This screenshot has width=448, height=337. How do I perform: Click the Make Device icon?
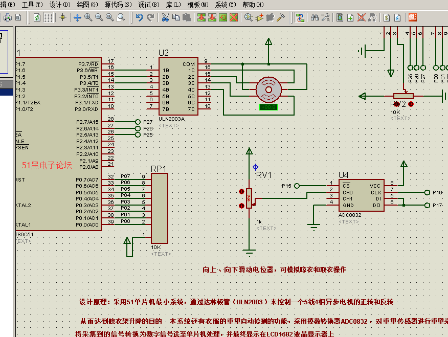pos(259,18)
